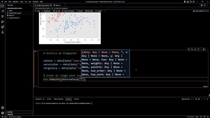Open the Terminal menu
Image resolution: width=210 pixels, height=118 pixels.
pos(35,2)
